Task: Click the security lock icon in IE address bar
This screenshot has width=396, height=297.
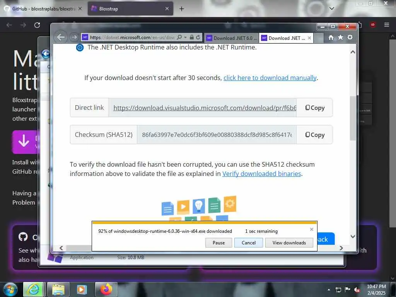Action: pyautogui.click(x=192, y=38)
